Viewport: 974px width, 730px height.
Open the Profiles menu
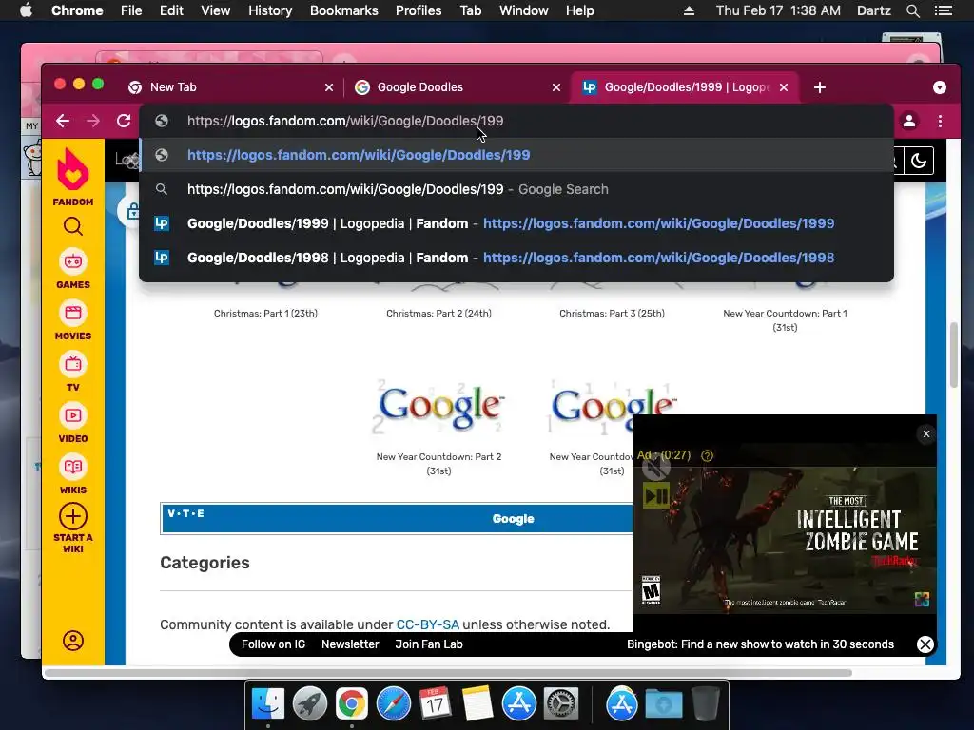point(419,10)
